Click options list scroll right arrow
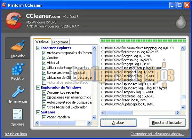The height and width of the screenshot is (139, 192). [x=89, y=123]
